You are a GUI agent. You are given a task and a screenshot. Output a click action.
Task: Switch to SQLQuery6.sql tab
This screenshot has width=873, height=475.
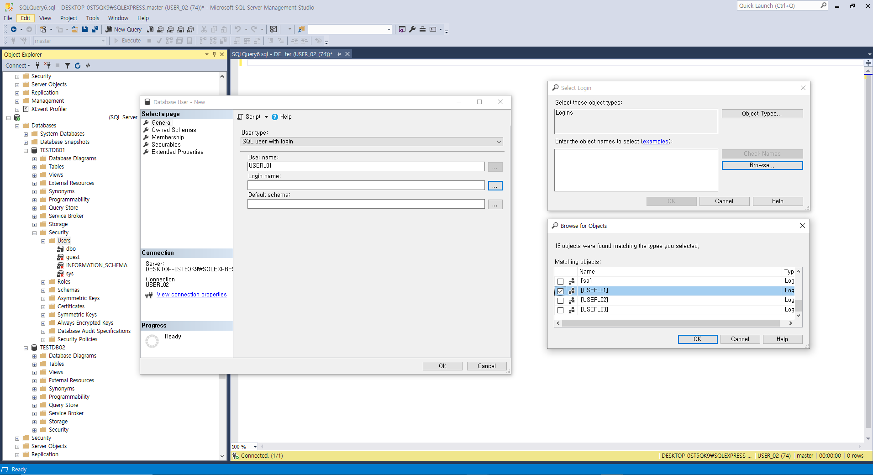[282, 54]
